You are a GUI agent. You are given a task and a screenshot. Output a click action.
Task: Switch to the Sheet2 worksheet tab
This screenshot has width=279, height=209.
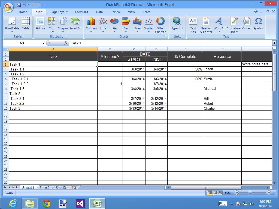44,188
